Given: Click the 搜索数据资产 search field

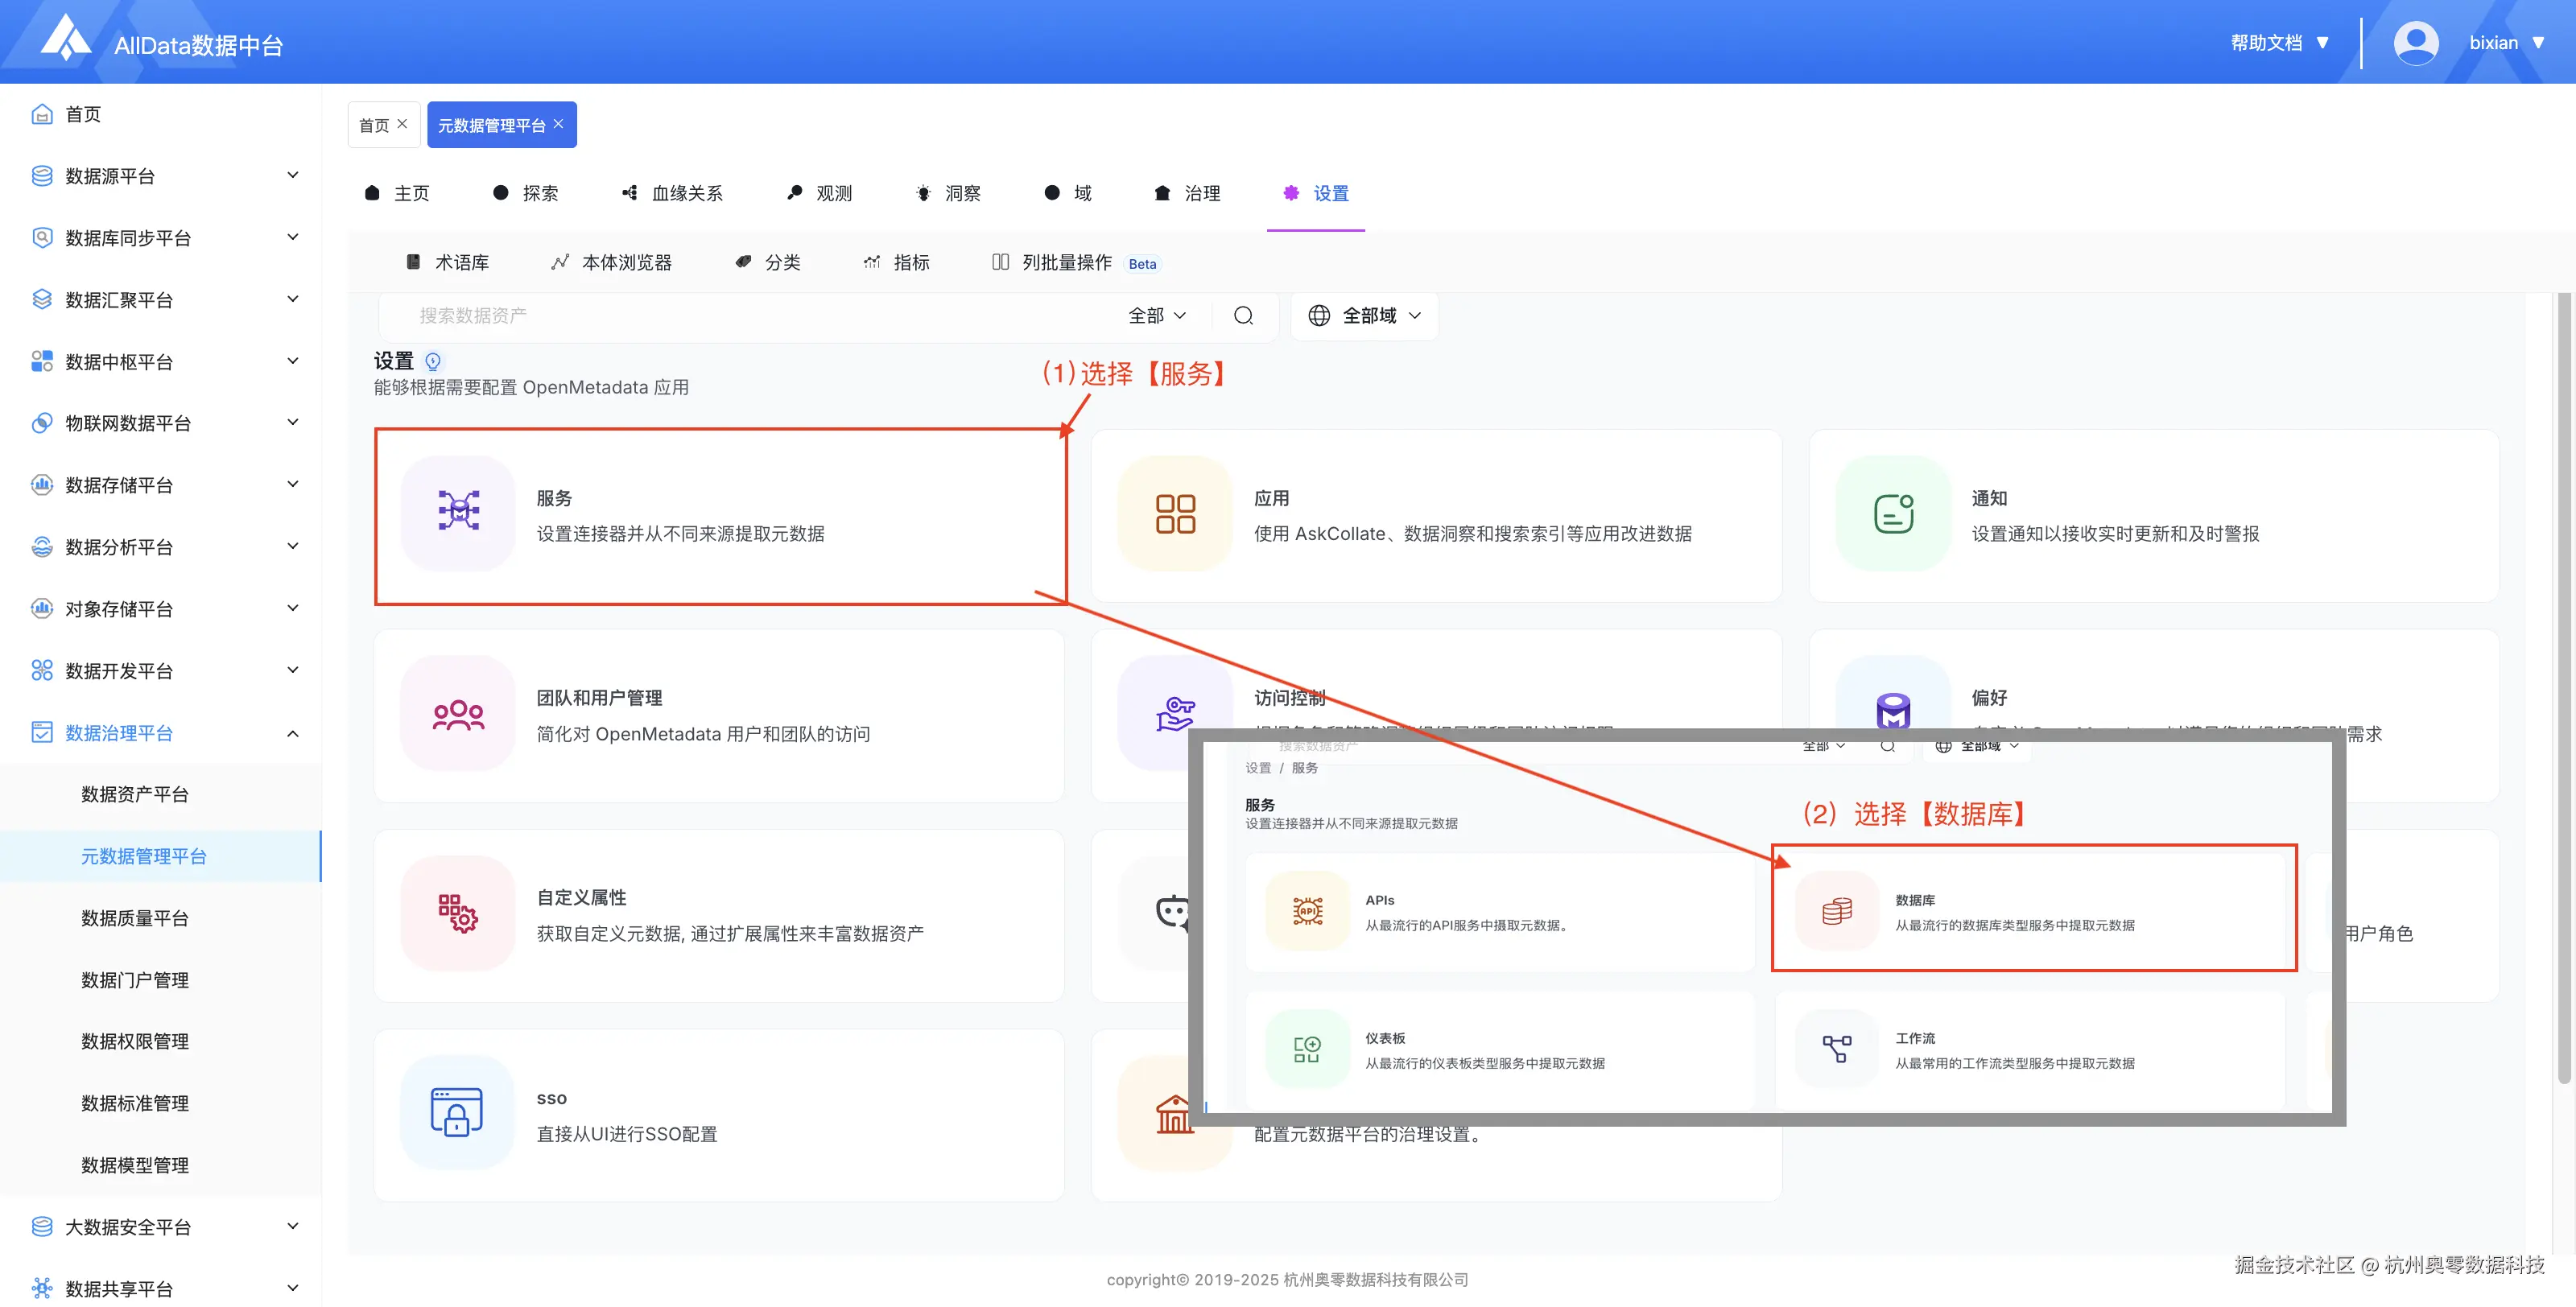Looking at the screenshot, I should (700, 315).
